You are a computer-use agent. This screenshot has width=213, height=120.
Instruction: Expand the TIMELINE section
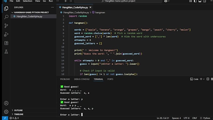18,114
